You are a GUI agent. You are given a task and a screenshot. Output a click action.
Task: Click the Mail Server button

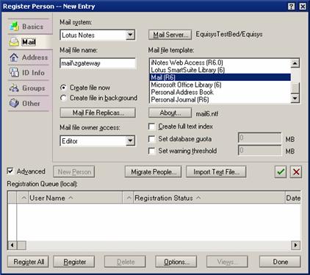pyautogui.click(x=170, y=35)
